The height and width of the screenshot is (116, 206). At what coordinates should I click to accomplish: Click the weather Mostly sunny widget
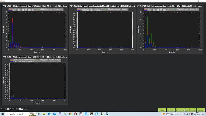(170, 114)
